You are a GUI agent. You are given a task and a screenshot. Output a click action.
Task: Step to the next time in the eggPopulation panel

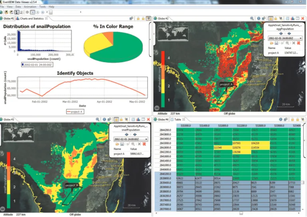click(x=289, y=34)
